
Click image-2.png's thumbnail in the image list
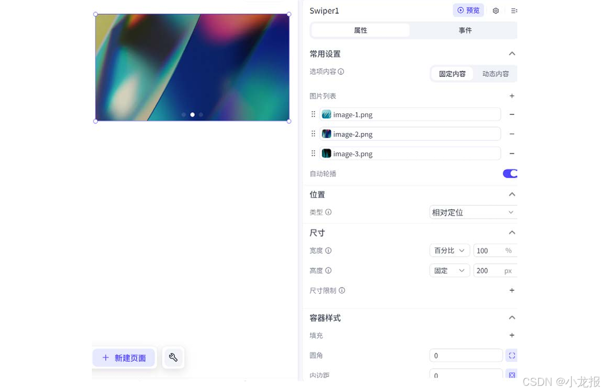[326, 134]
